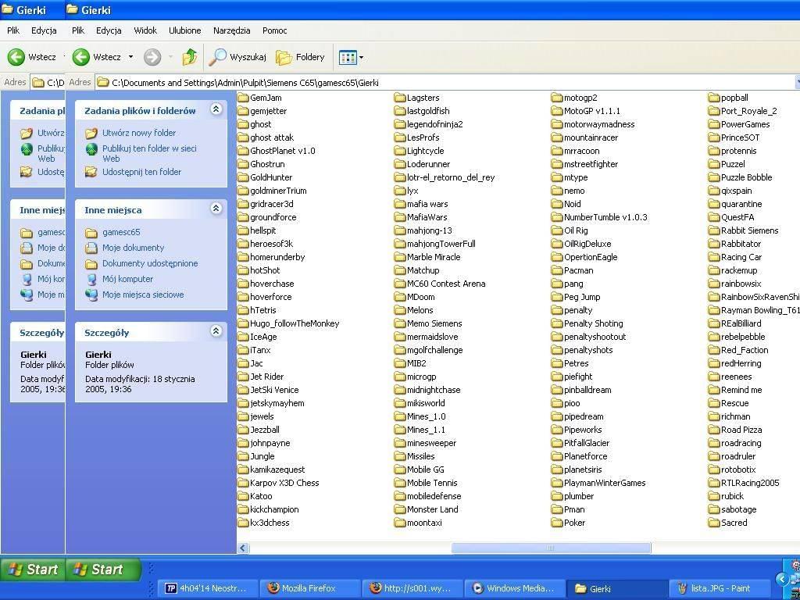This screenshot has height=600, width=800.
Task: Switch to 4h04'14 Neostr... taskbar button
Action: pyautogui.click(x=206, y=588)
